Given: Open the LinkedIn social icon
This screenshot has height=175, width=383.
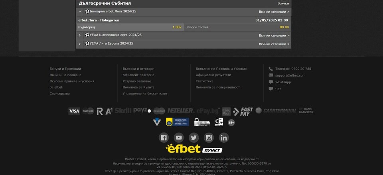Looking at the screenshot, I should click(x=224, y=138).
